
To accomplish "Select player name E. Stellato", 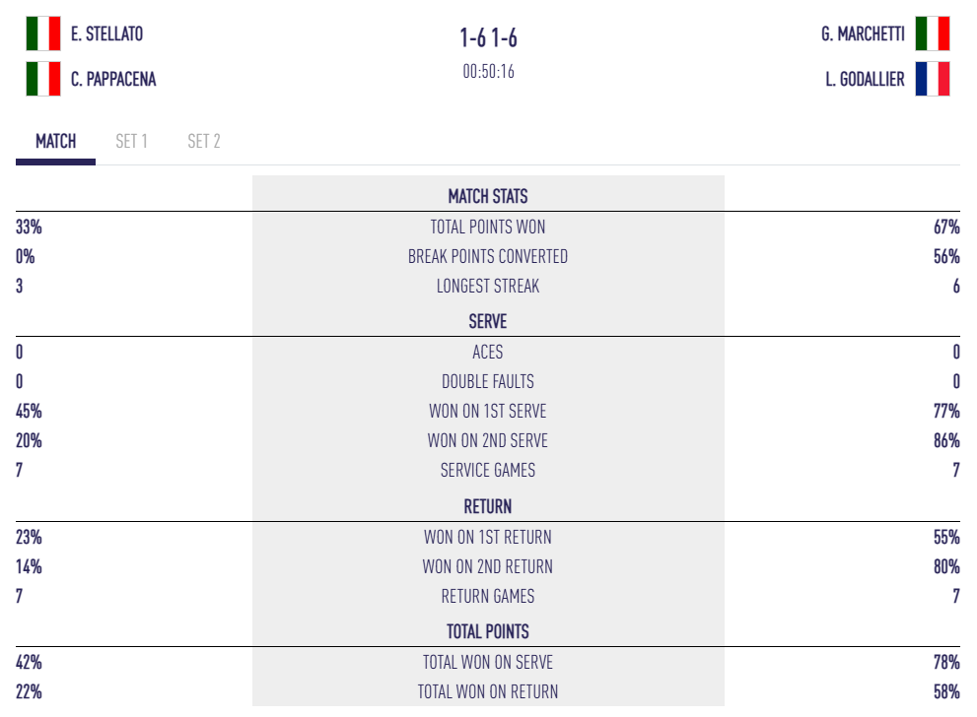I will [106, 33].
